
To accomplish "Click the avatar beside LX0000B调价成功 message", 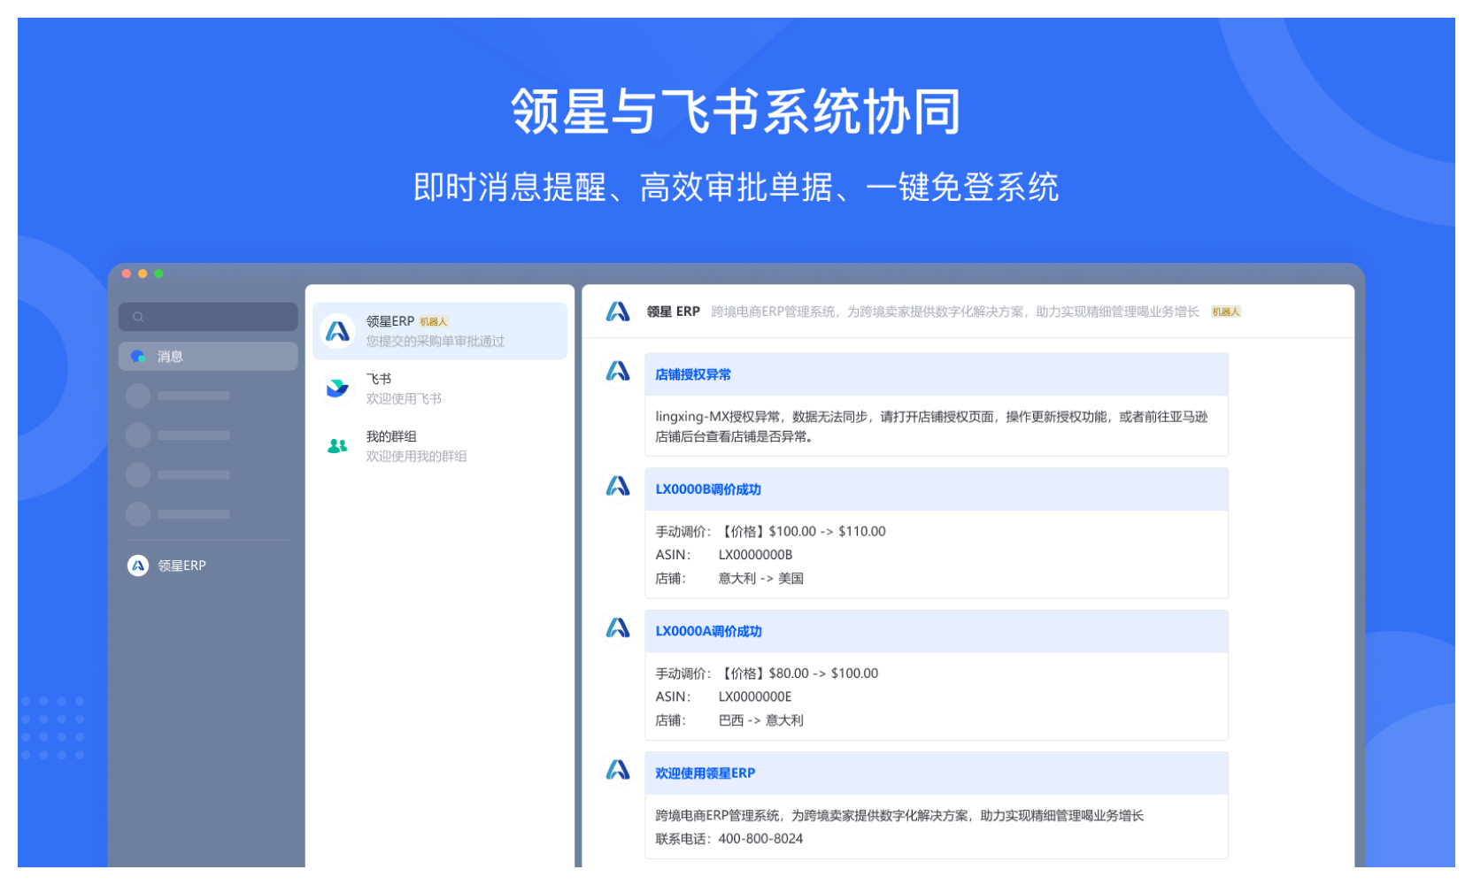I will tap(618, 486).
